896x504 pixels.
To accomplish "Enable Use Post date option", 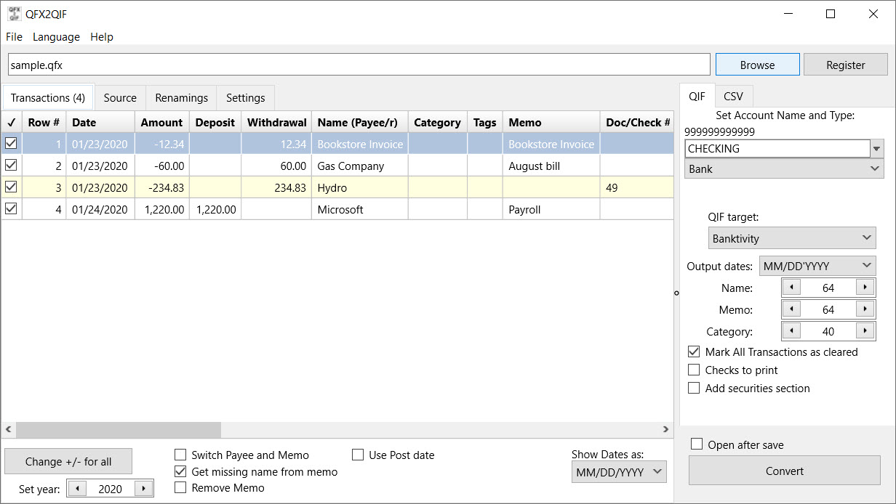I will (358, 455).
